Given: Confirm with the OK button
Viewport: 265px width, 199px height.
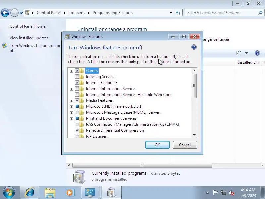Looking at the screenshot, I should 157,145.
